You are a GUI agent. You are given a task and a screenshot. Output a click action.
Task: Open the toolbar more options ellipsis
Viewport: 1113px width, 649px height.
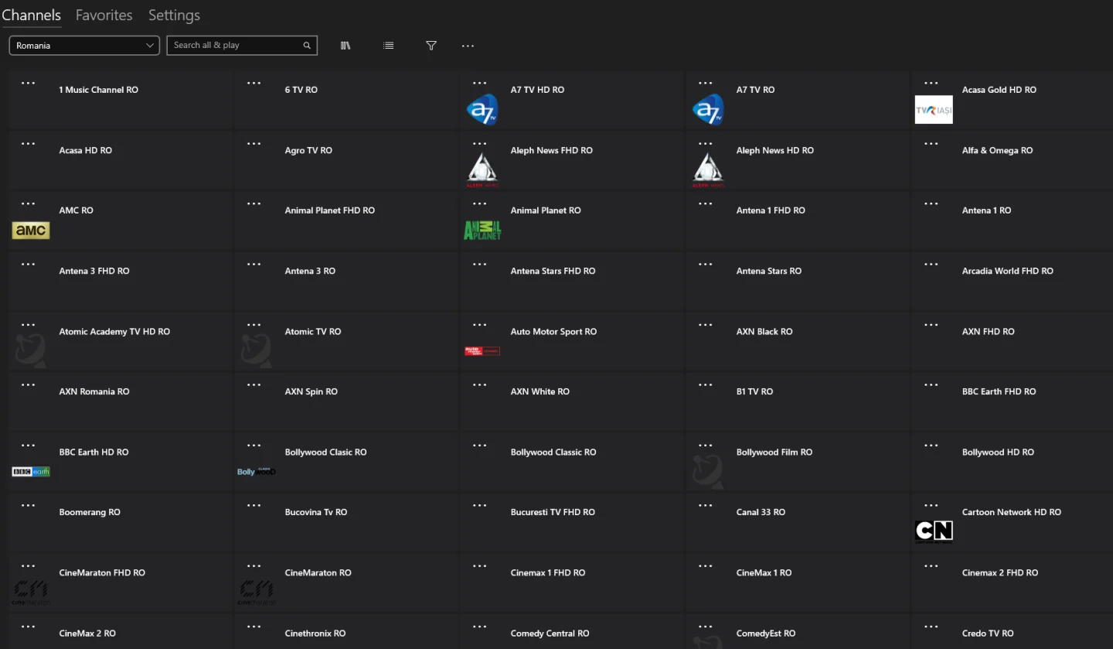pos(468,46)
